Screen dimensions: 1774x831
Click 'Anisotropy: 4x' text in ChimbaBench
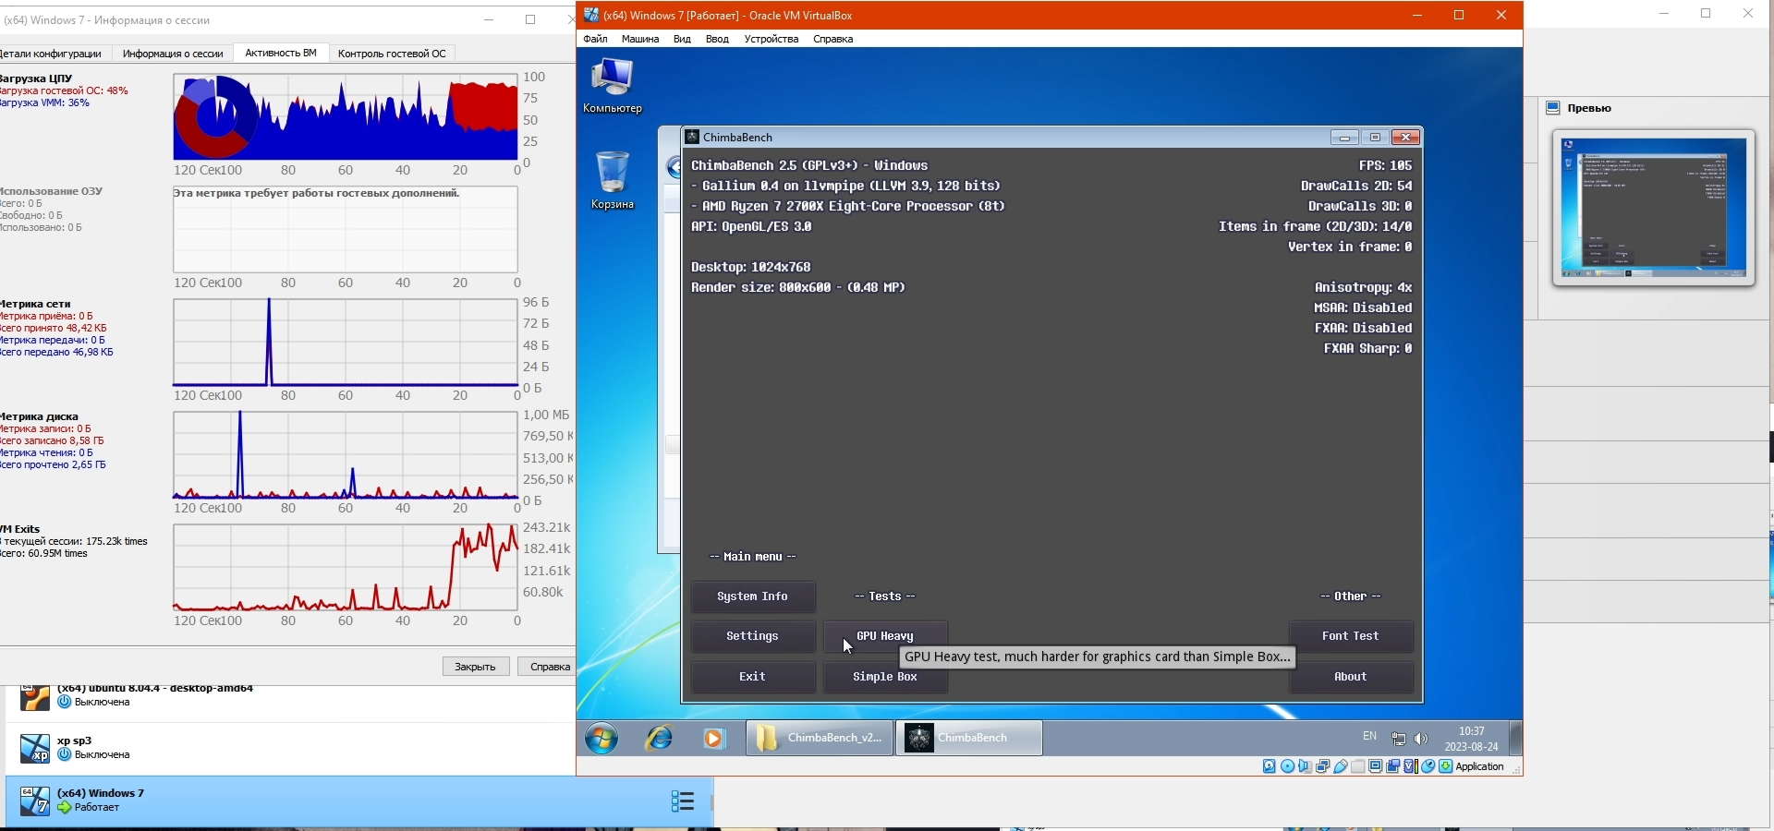1363,287
